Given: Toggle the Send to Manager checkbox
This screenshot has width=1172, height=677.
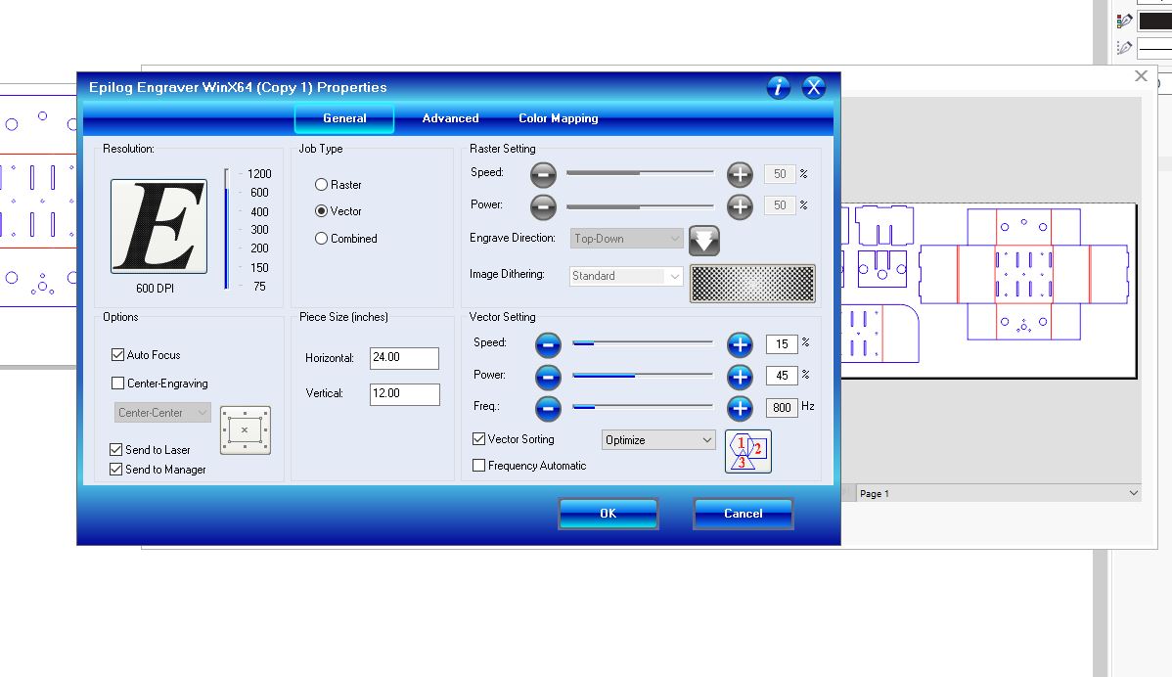Looking at the screenshot, I should pyautogui.click(x=115, y=470).
